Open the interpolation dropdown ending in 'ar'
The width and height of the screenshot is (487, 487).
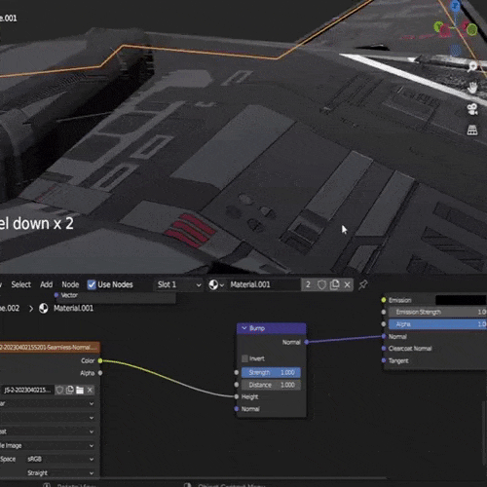coord(47,403)
